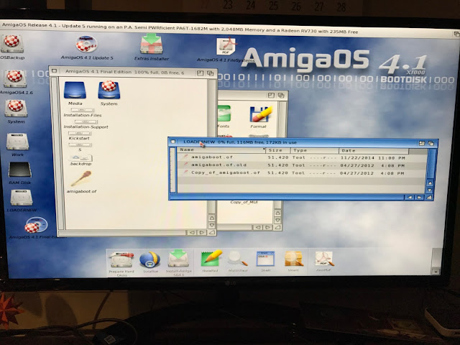The height and width of the screenshot is (345, 460).
Task: Select the Fonts drawer in the rear window
Action: (224, 114)
